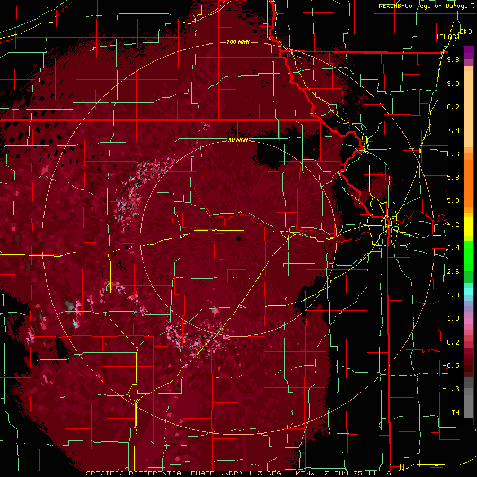Click the cyan segment of the color bar
Screen dimensions: 477x477
tap(468, 291)
